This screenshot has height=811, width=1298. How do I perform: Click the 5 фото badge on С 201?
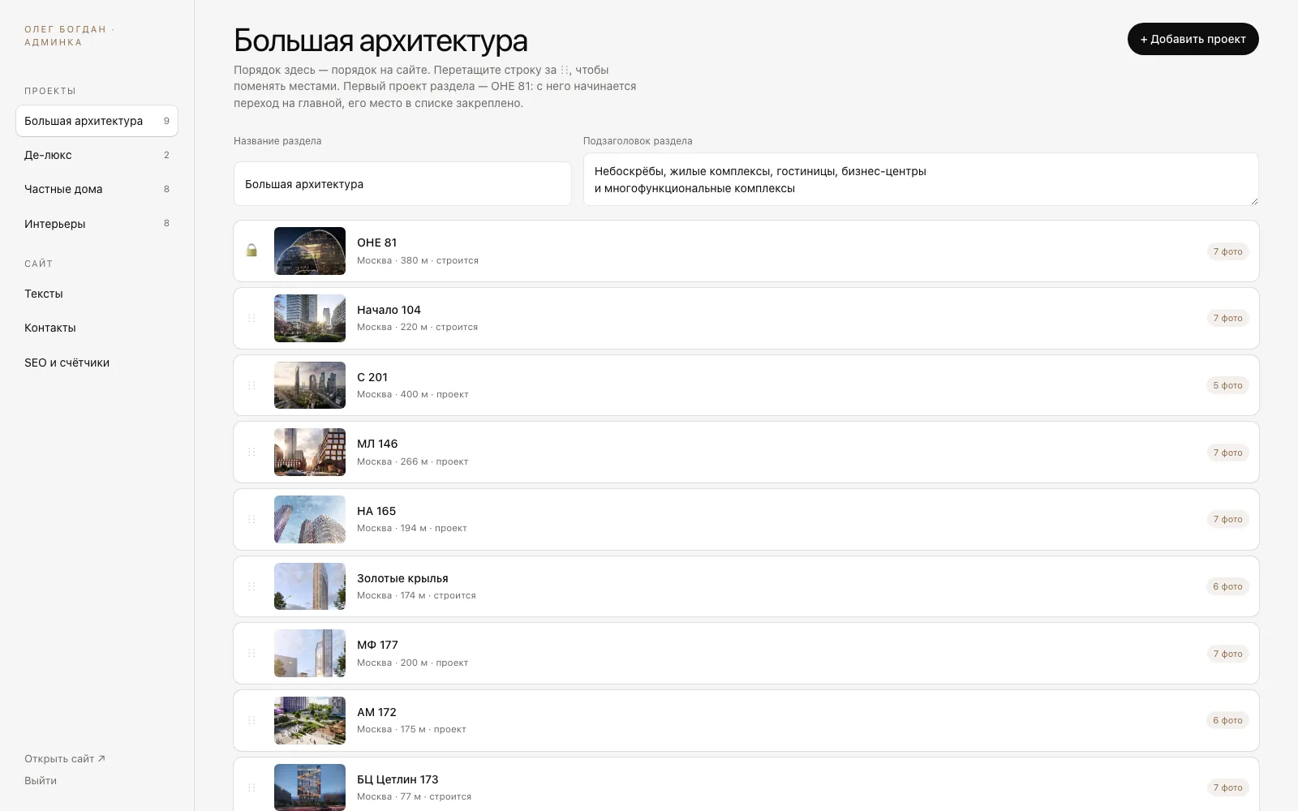(1227, 385)
